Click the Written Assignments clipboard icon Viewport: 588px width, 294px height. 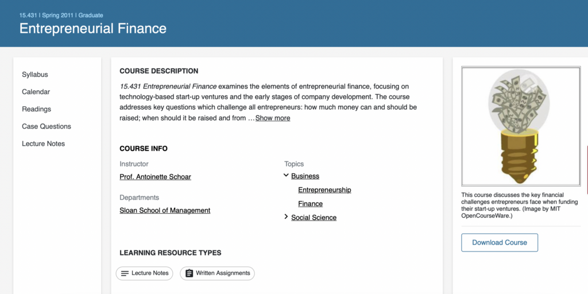(x=189, y=273)
